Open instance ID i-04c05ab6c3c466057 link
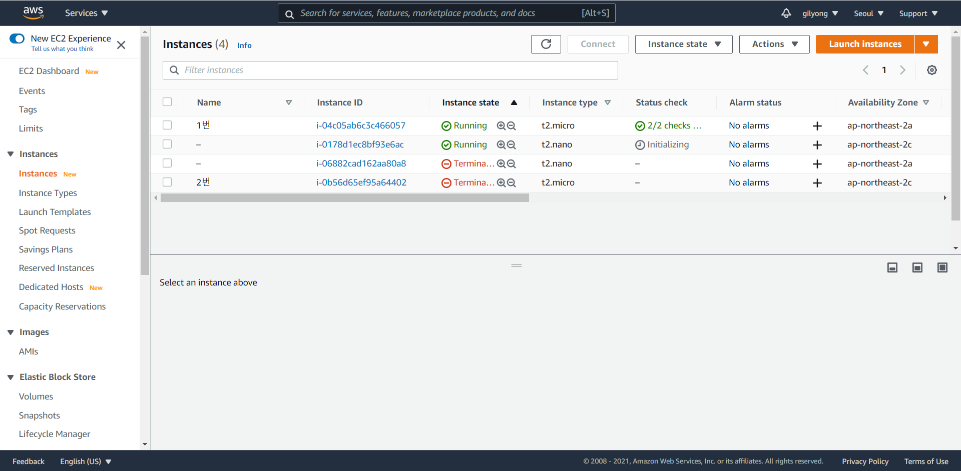Viewport: 961px width, 471px height. 361,125
